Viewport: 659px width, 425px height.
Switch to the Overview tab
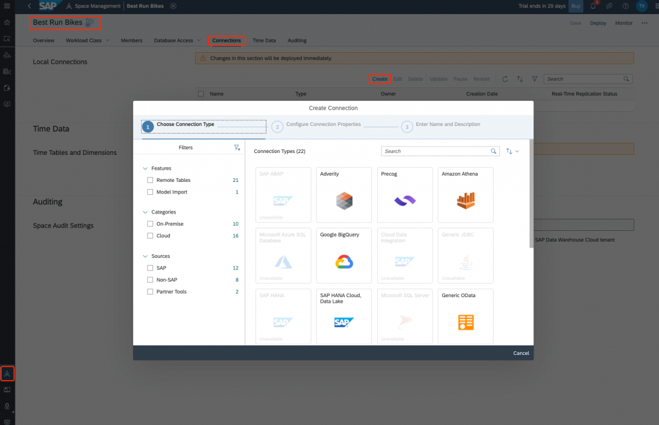coord(43,41)
